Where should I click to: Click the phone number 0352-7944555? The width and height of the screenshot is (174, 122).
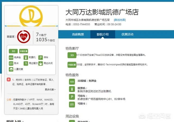82,24
